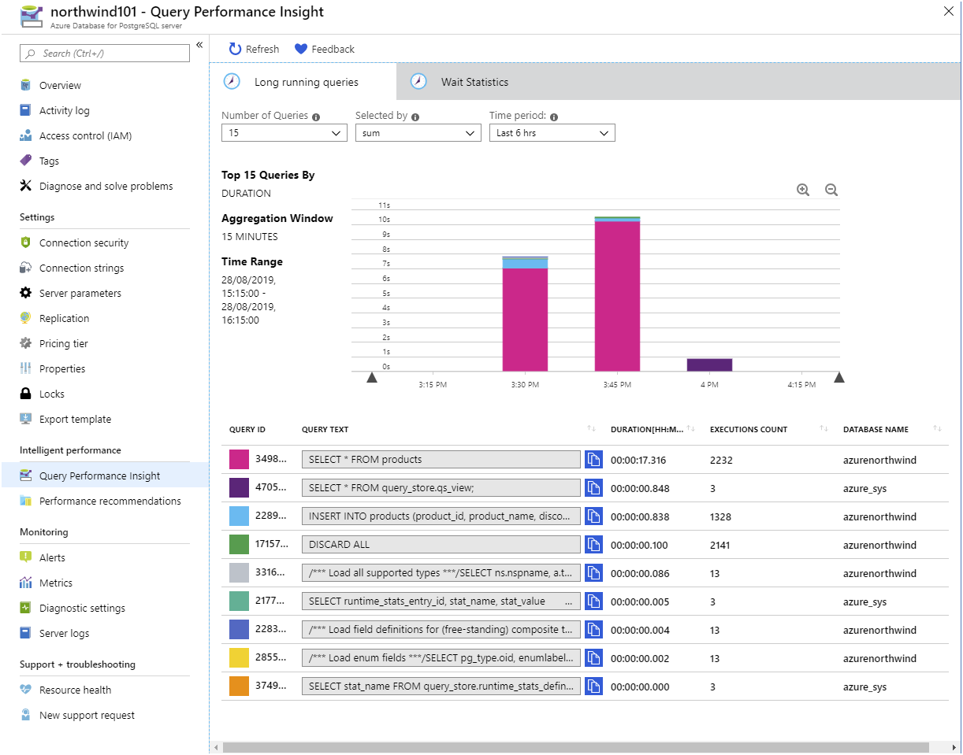Click duration value 00:00:17.316
The width and height of the screenshot is (963, 755).
pyautogui.click(x=638, y=460)
